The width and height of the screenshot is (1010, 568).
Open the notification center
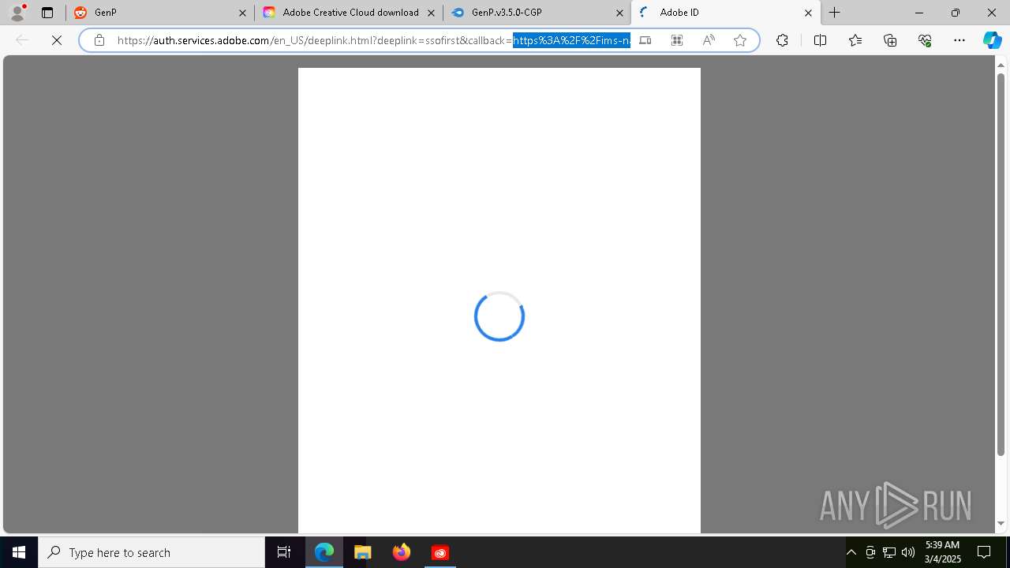click(x=984, y=552)
